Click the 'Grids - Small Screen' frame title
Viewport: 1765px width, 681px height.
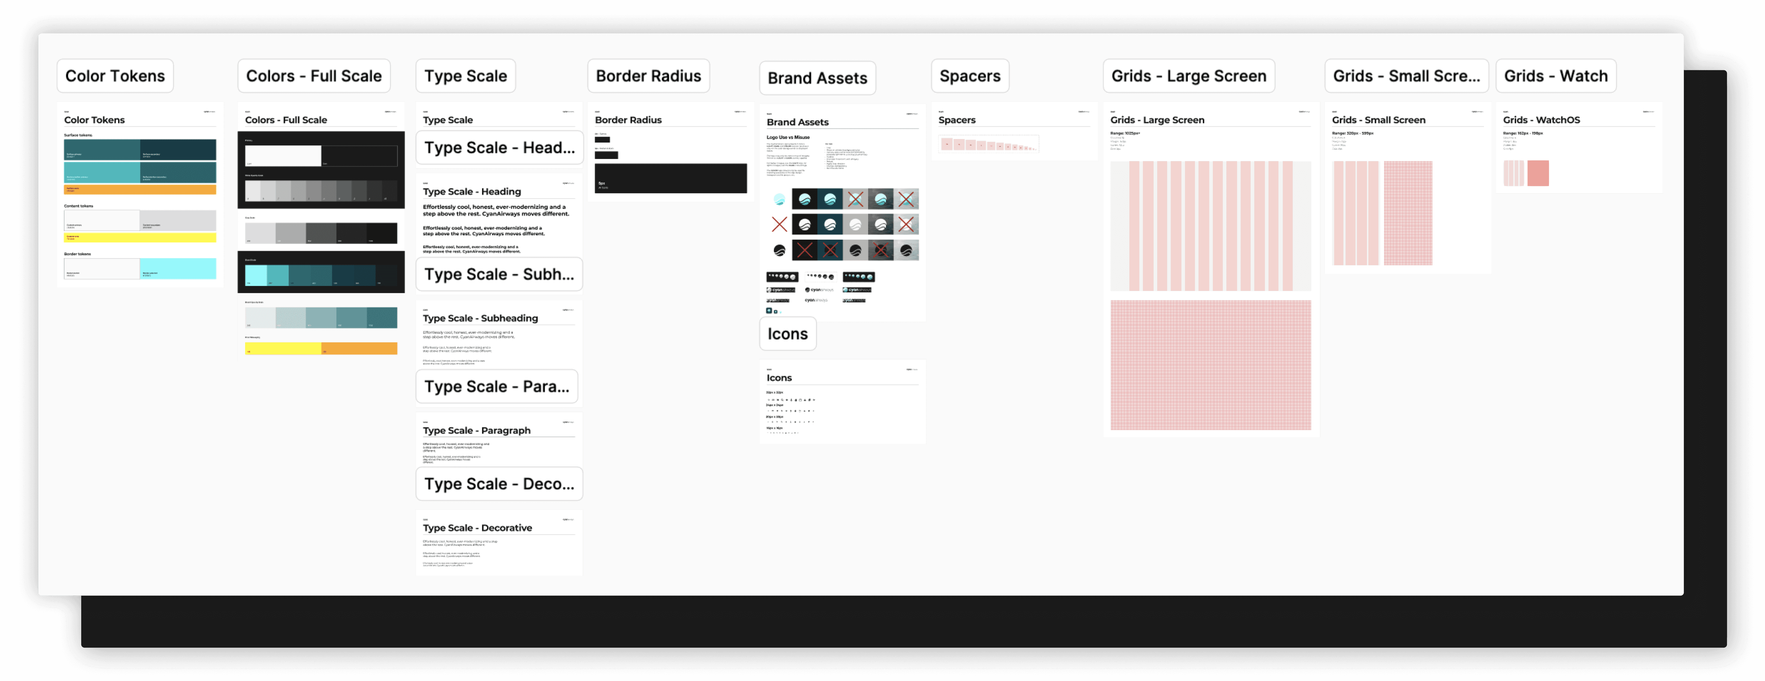1378,120
